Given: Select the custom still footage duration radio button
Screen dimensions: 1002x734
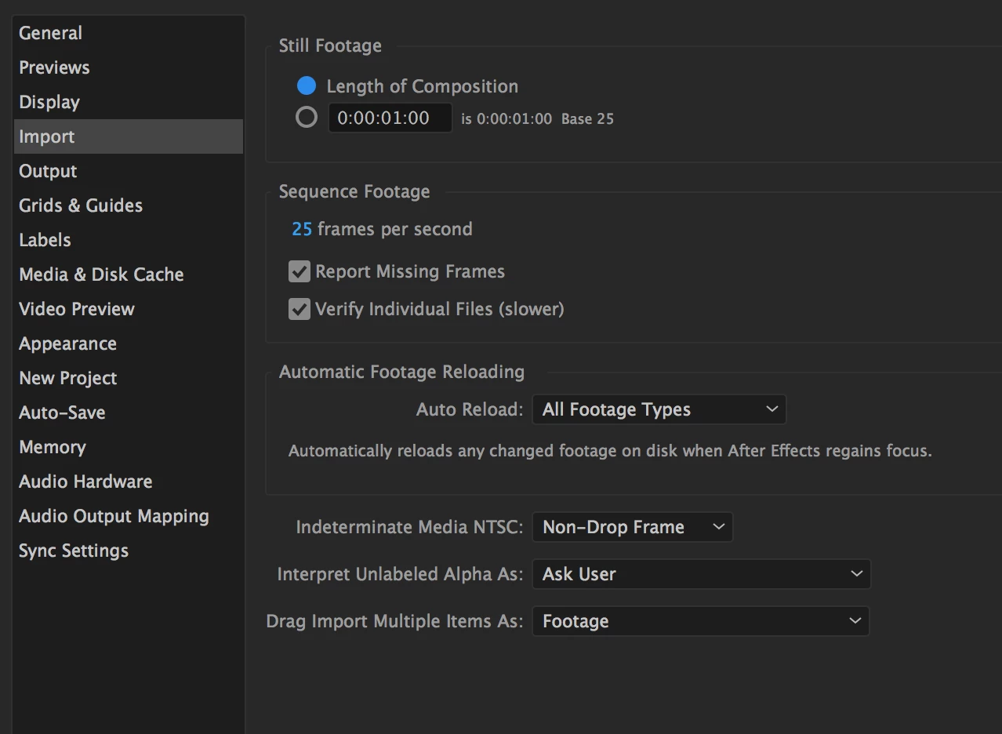Looking at the screenshot, I should pos(307,118).
